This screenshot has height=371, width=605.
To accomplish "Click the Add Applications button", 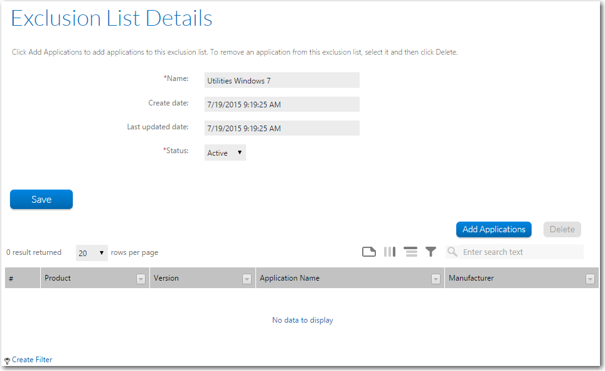I will [493, 229].
